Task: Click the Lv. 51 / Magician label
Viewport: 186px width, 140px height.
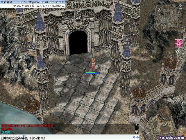Action: point(28,2)
